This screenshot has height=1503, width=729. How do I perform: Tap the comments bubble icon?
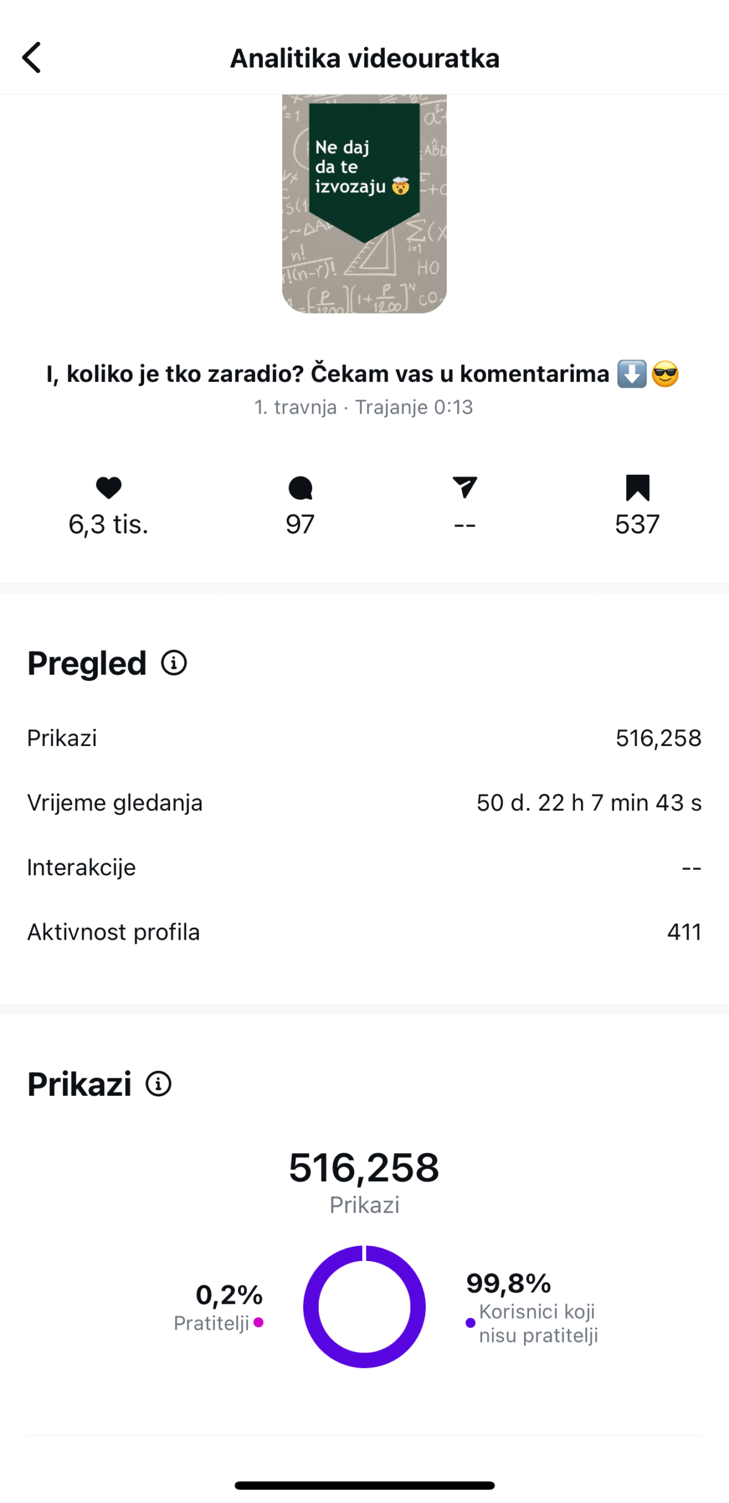pyautogui.click(x=300, y=488)
